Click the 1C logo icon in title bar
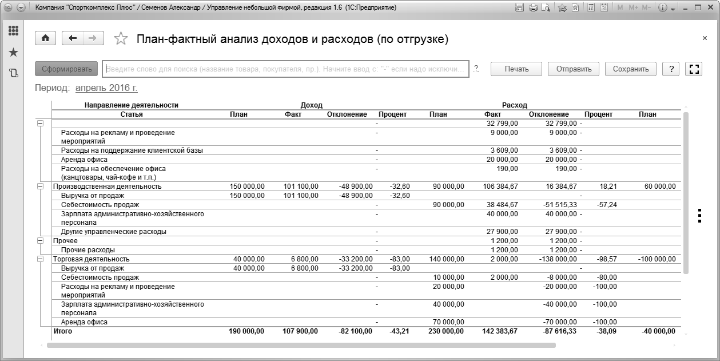This screenshot has width=720, height=361. pos(7,8)
